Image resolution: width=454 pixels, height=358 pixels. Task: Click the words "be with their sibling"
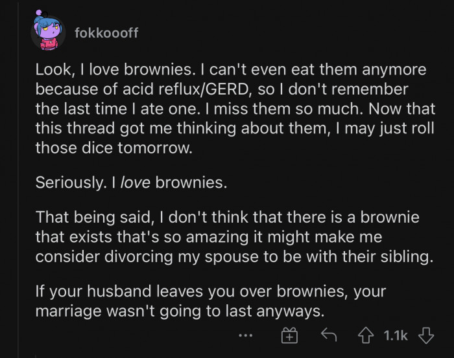(x=371, y=257)
